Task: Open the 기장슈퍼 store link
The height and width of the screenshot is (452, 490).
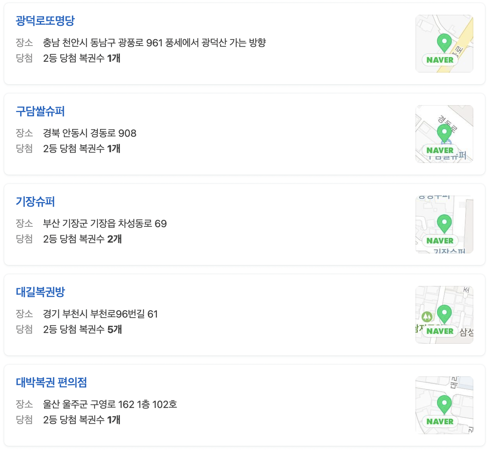Action: pyautogui.click(x=35, y=202)
